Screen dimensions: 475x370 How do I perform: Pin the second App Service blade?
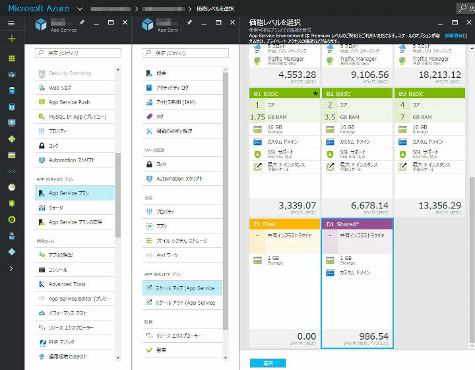[189, 22]
